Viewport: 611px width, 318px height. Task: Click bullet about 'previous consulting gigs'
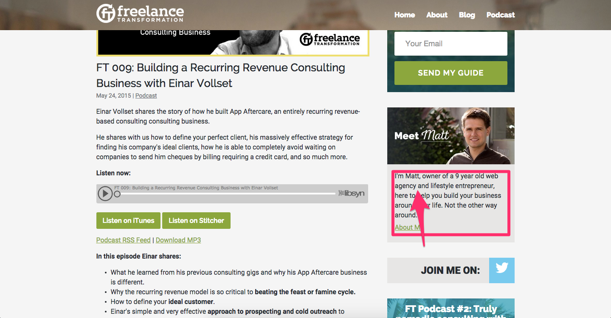click(239, 277)
